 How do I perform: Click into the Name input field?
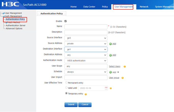click(x=86, y=27)
